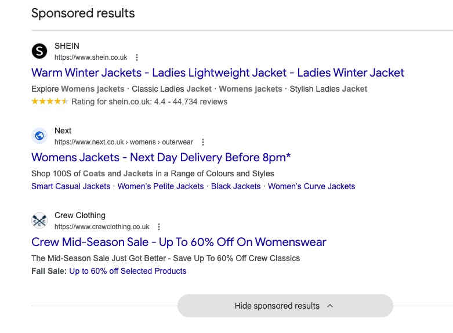
Task: Open the three-dot menu beside crewclothing.co.uk
Action: 159,227
